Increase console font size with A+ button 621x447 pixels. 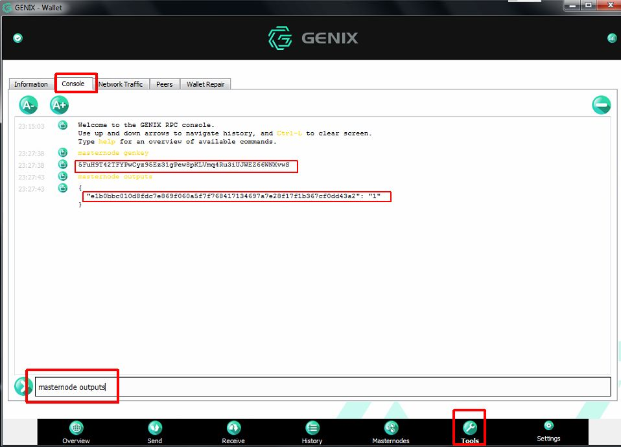(x=60, y=106)
